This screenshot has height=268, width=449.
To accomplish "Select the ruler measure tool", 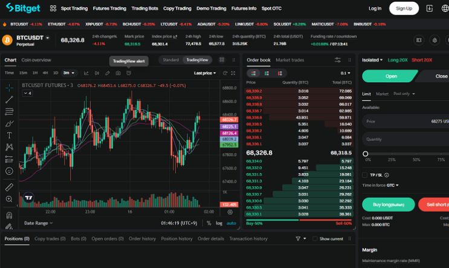I will (x=9, y=187).
